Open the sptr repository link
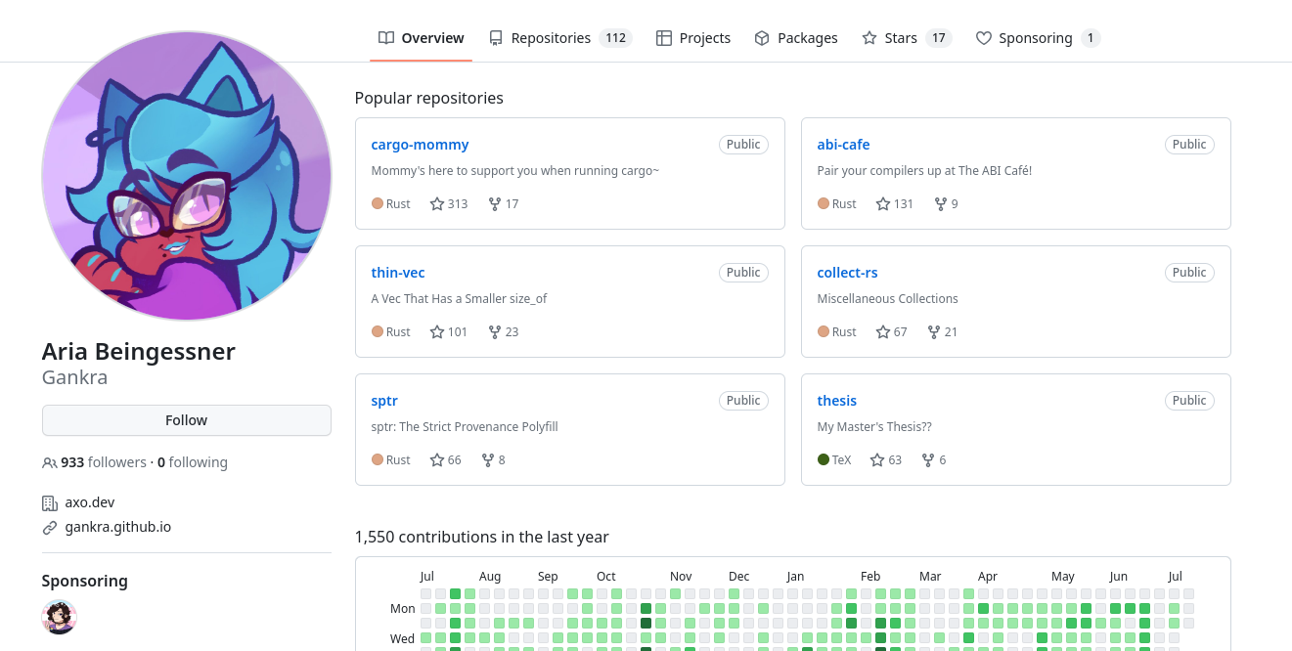Image resolution: width=1292 pixels, height=651 pixels. pos(384,401)
